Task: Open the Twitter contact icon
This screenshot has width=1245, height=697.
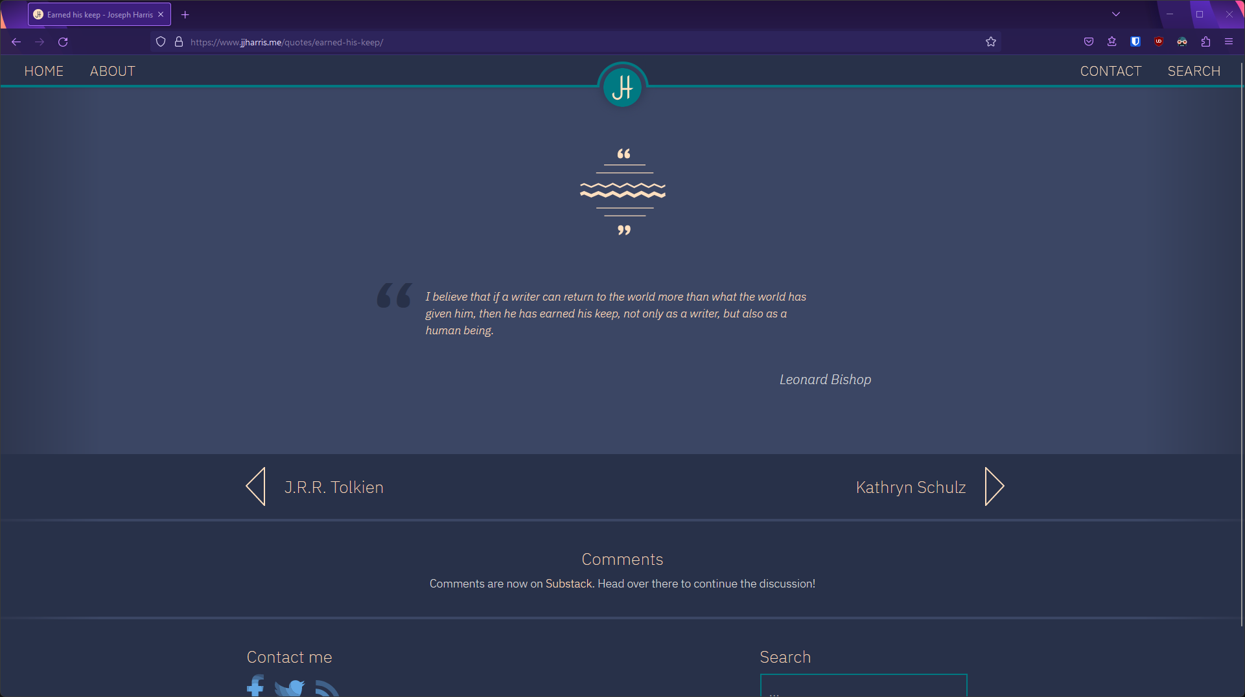Action: coord(289,688)
